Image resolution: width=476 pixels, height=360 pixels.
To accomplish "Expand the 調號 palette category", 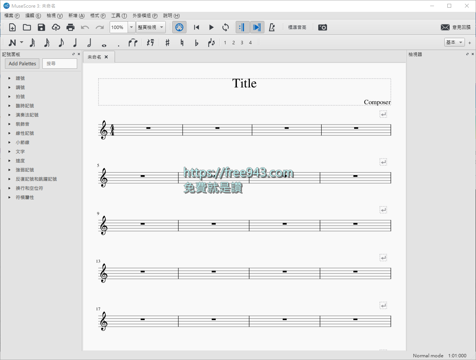I will tap(21, 87).
